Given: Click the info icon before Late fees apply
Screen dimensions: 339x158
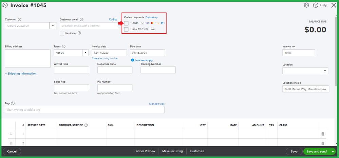Looking at the screenshot, I should [x=133, y=60].
